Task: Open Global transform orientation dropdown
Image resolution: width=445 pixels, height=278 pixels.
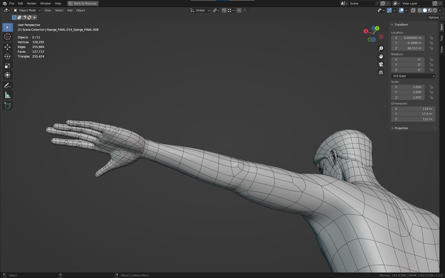Action: coord(200,10)
